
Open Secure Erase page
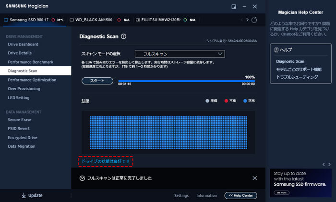(20, 120)
